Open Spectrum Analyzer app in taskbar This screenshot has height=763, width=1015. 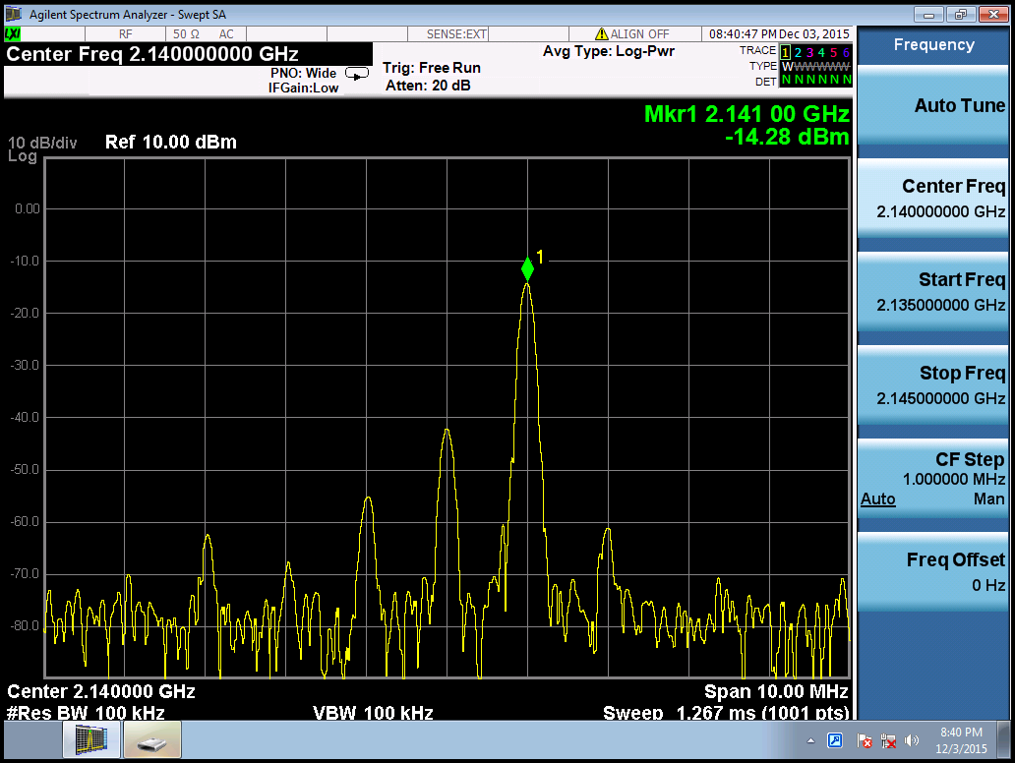[x=91, y=740]
